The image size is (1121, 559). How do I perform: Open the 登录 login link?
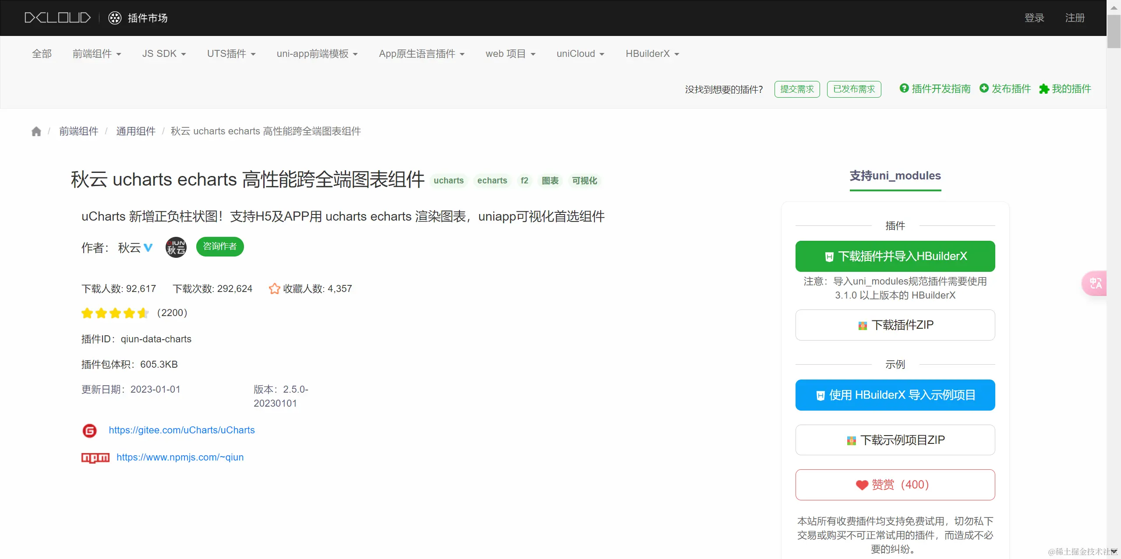pyautogui.click(x=1034, y=18)
